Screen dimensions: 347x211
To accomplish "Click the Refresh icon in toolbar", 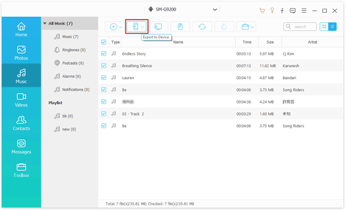I will point(202,27).
